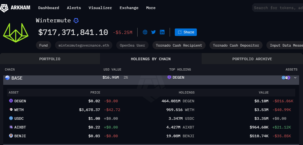
Task: Click the BASE chain icon
Action: click(7, 78)
